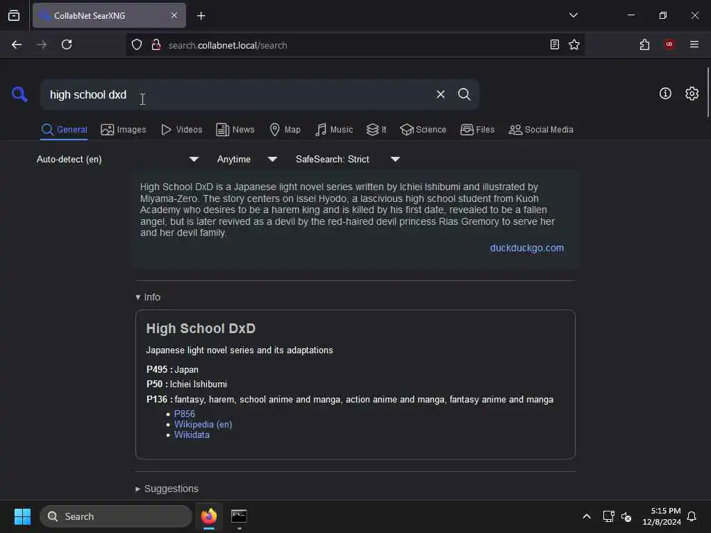Image resolution: width=711 pixels, height=533 pixels.
Task: Open the Firefox View icon
Action: point(14,15)
